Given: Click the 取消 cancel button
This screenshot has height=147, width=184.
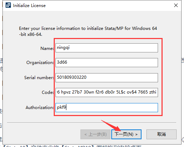Looking at the screenshot, I should (162, 134).
